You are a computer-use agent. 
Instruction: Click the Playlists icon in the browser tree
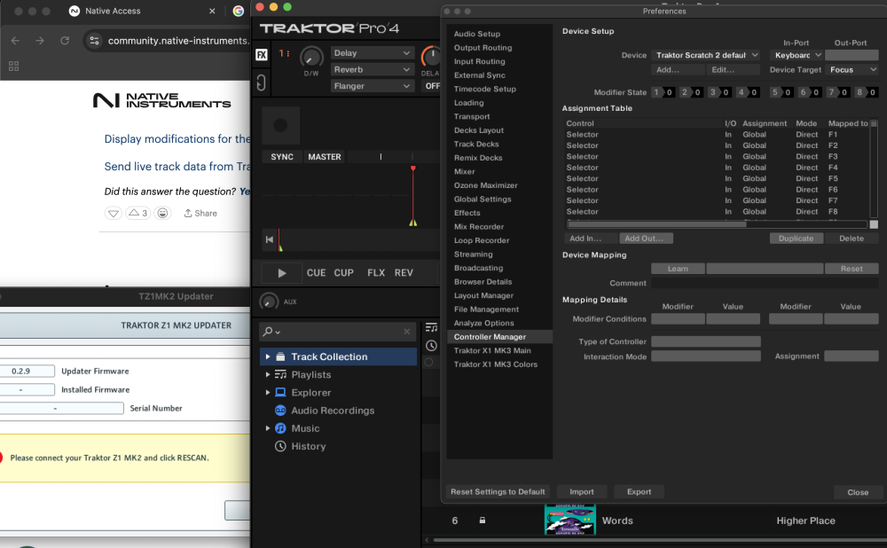click(280, 374)
